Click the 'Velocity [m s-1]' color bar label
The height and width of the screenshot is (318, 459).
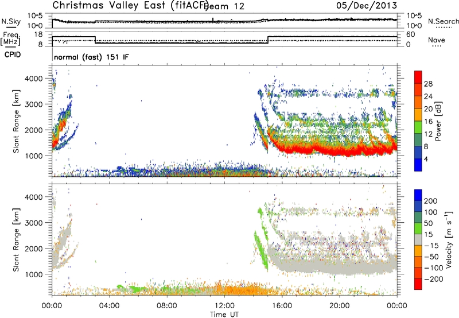tap(448, 240)
